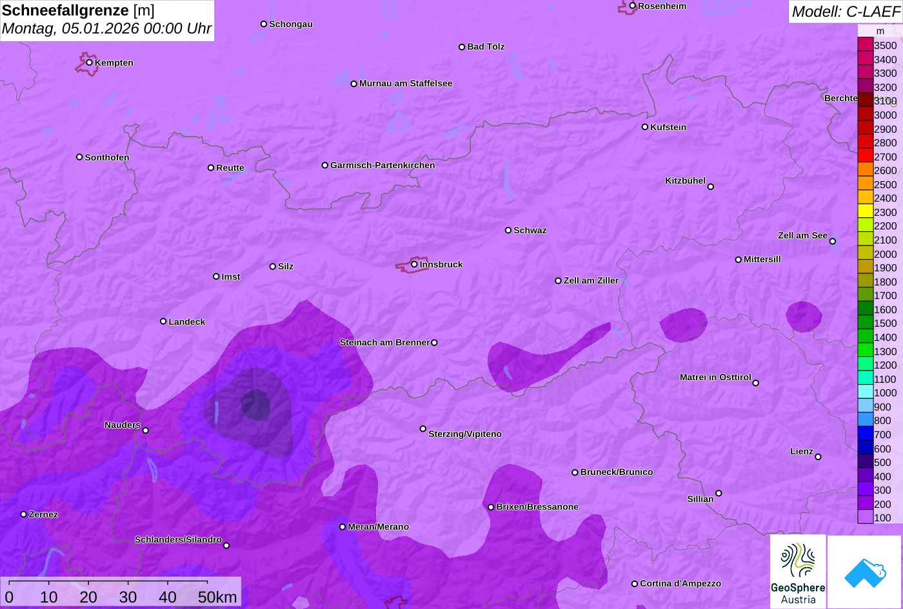The height and width of the screenshot is (609, 903).
Task: Click the blue cloud weather app logo
Action: [x=864, y=572]
